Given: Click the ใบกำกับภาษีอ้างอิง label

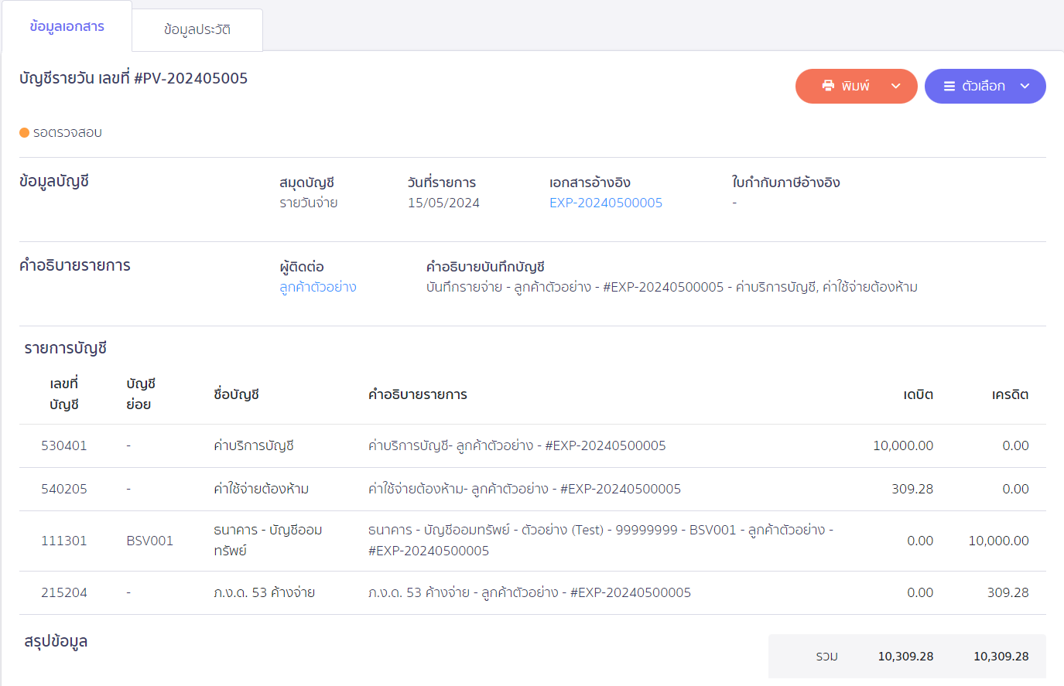Looking at the screenshot, I should pyautogui.click(x=785, y=183).
